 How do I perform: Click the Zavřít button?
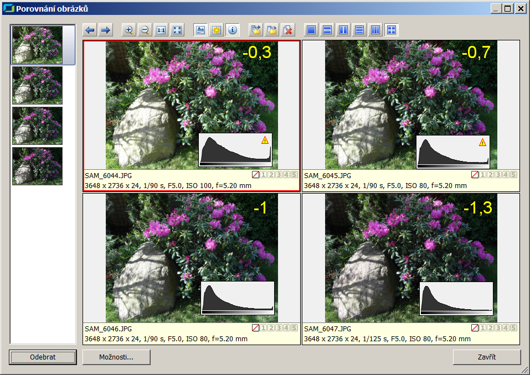tap(486, 357)
